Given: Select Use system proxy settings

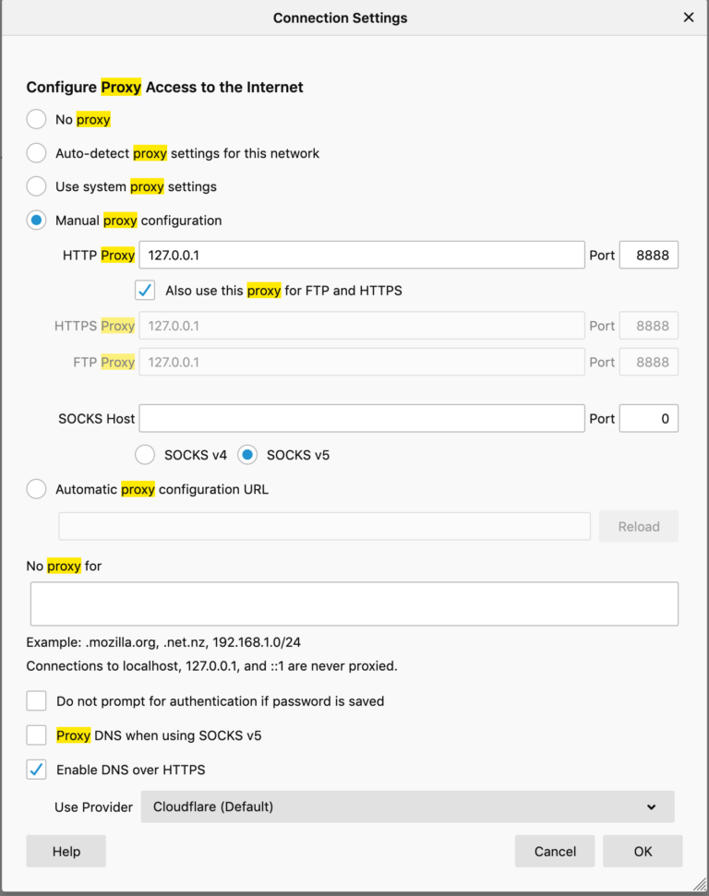Looking at the screenshot, I should [36, 186].
